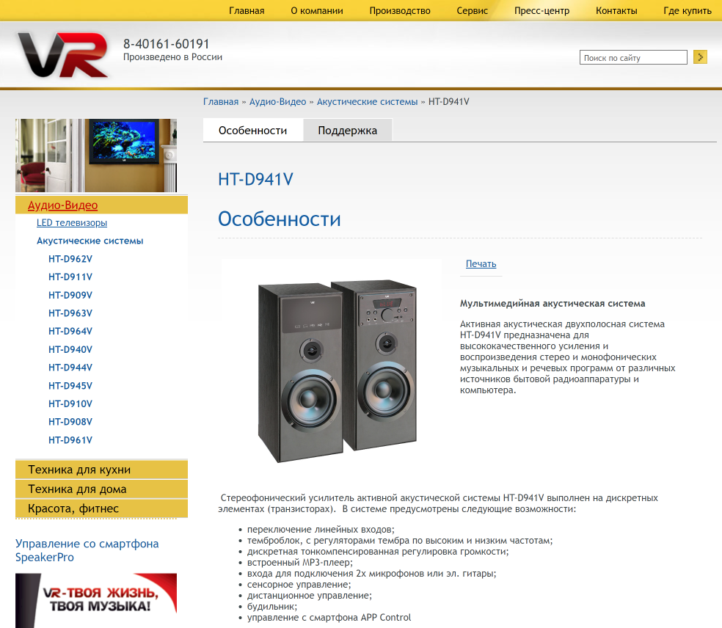Screen dimensions: 722x628
Task: Click the living room TV banner image
Action: tap(96, 155)
